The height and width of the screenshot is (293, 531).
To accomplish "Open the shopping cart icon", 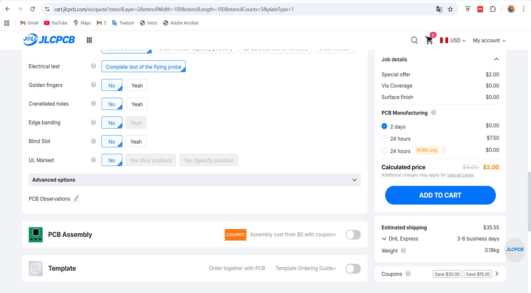I will [429, 40].
